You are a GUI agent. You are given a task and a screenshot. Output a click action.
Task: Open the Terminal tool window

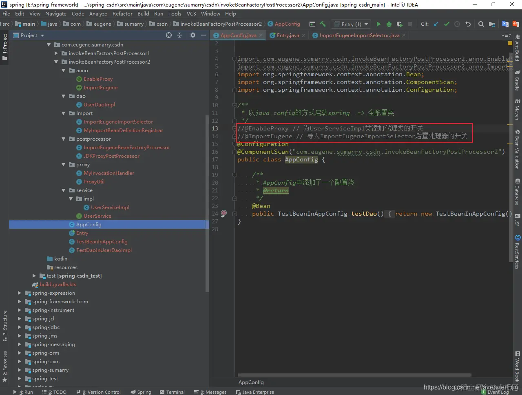tap(172, 392)
